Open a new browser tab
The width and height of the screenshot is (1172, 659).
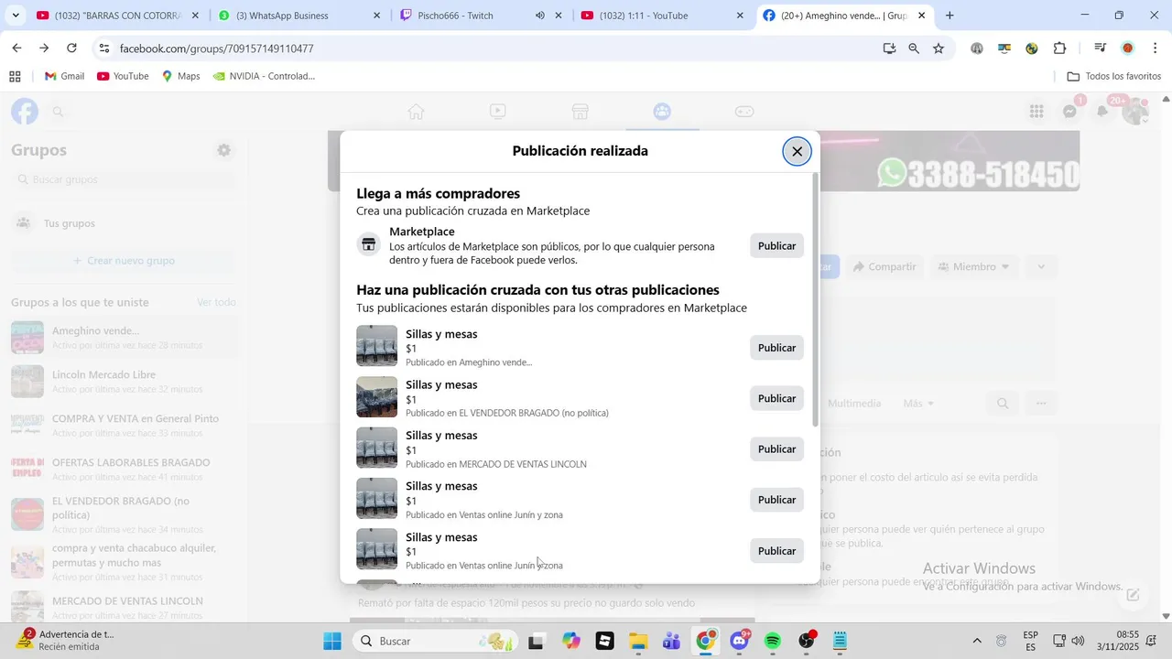pyautogui.click(x=950, y=16)
